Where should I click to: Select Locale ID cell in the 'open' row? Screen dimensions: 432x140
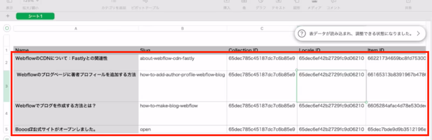[332, 129]
